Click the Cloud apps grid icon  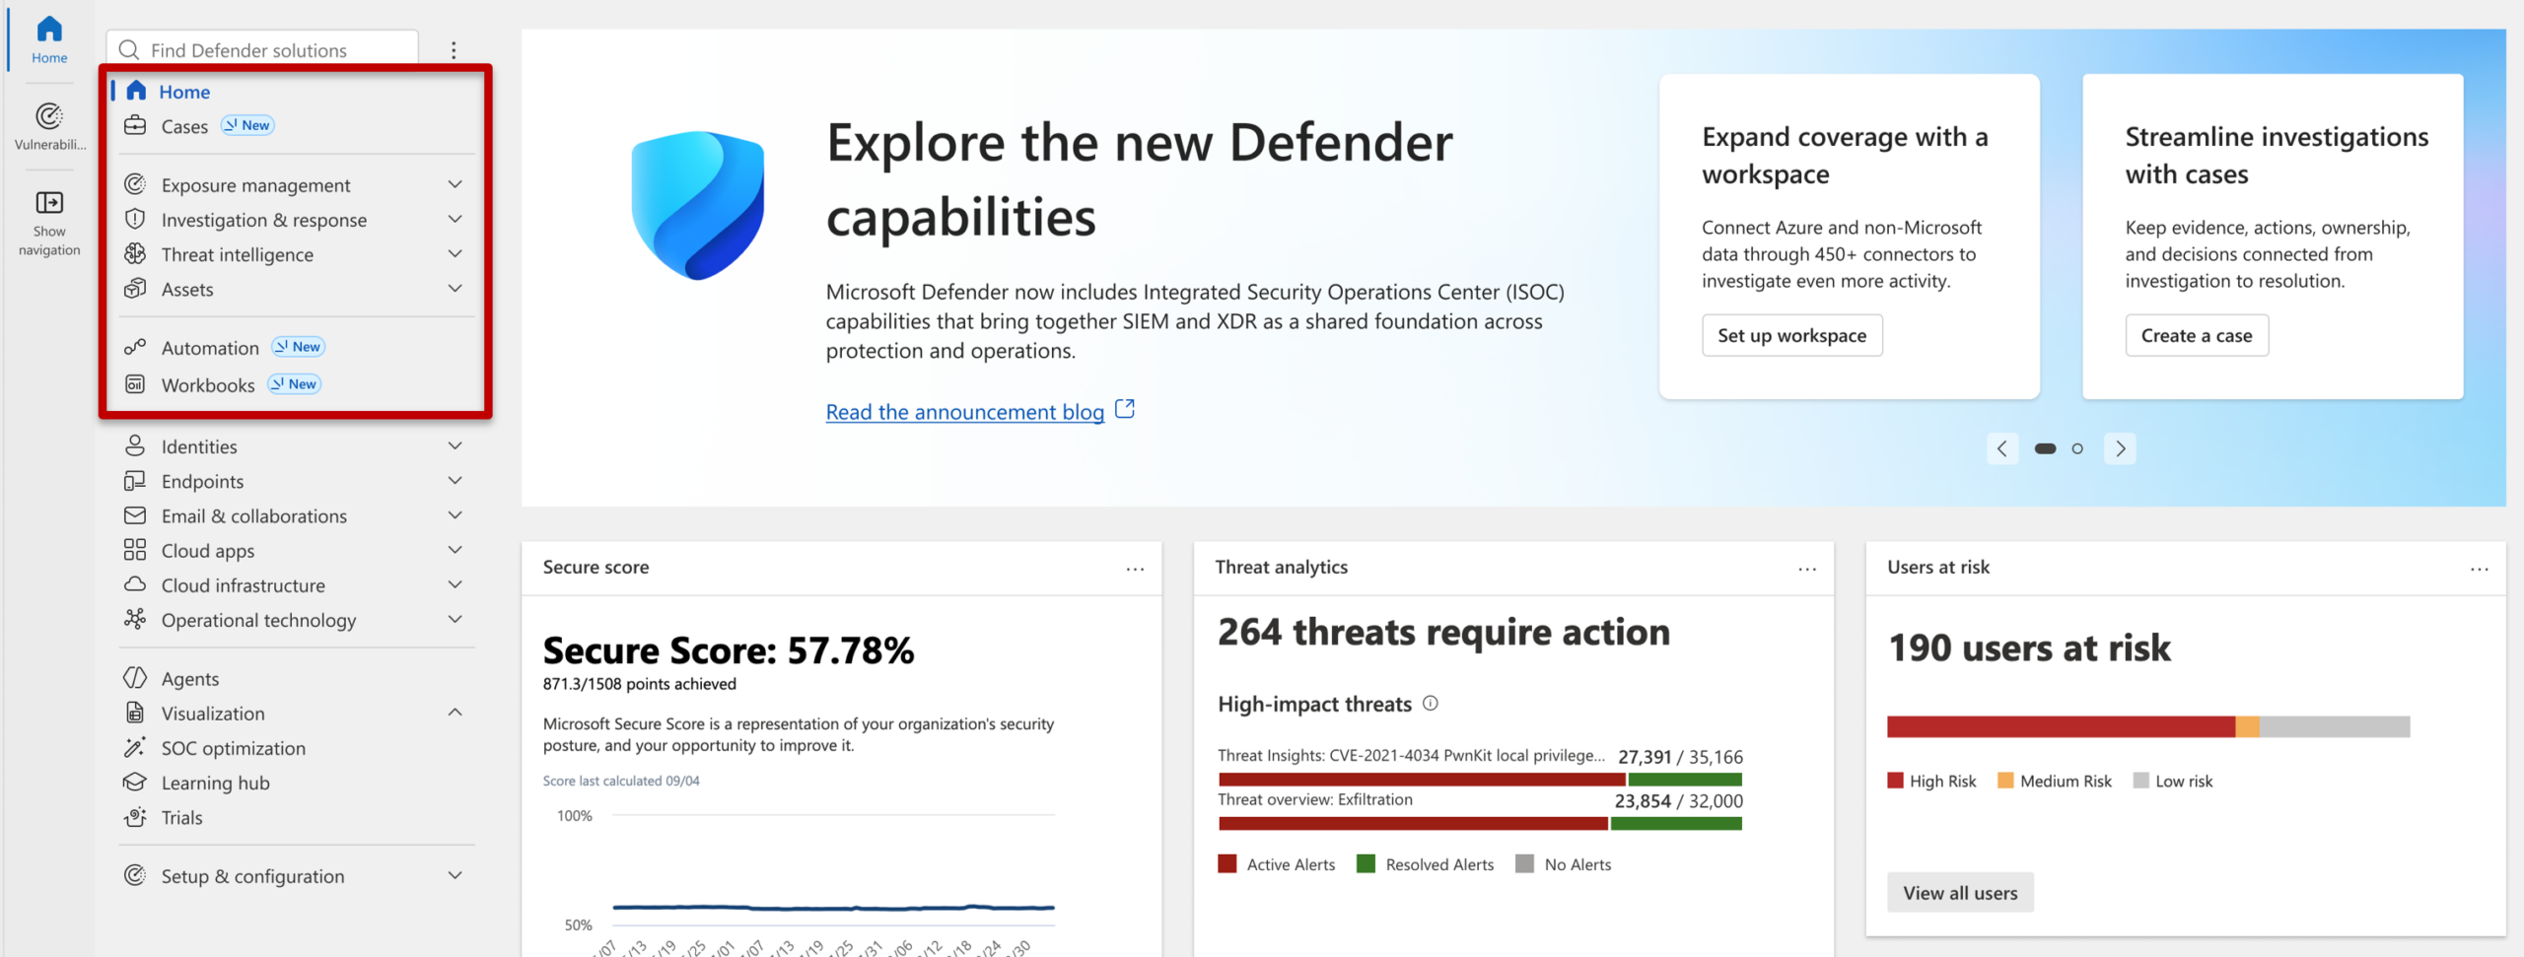135,550
